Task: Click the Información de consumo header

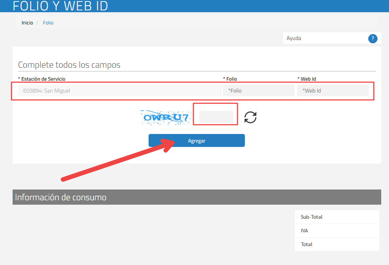Action: tap(197, 197)
